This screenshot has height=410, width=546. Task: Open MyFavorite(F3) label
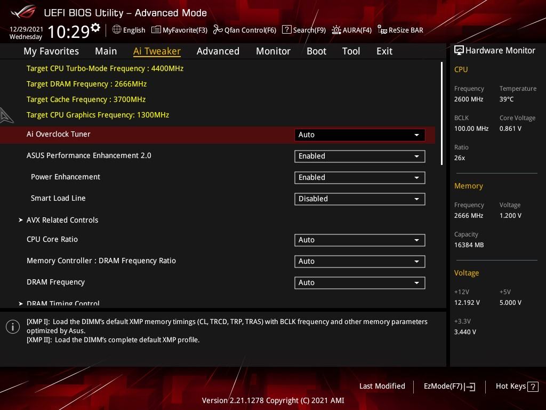pos(185,30)
